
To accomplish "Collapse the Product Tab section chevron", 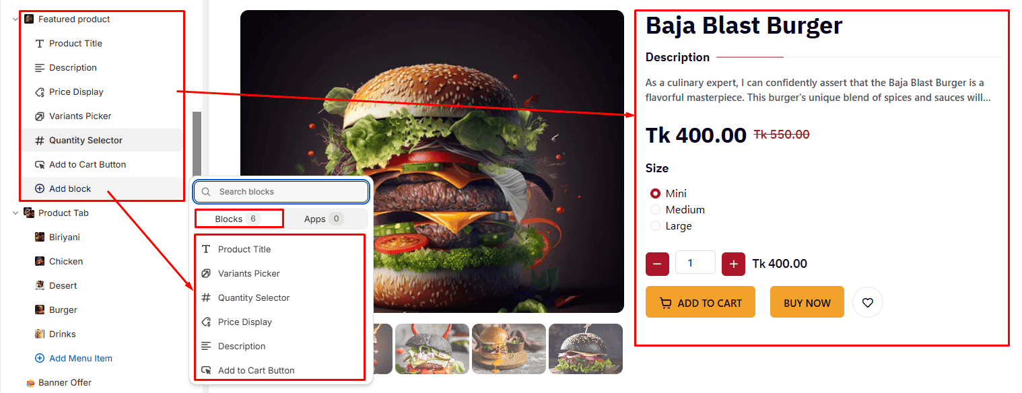I will pyautogui.click(x=15, y=213).
